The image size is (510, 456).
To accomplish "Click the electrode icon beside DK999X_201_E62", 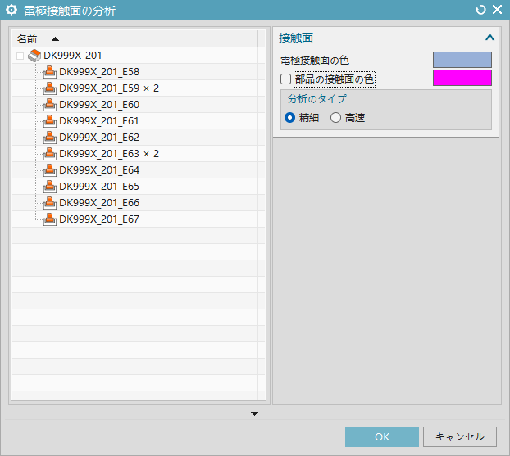I will coord(50,138).
